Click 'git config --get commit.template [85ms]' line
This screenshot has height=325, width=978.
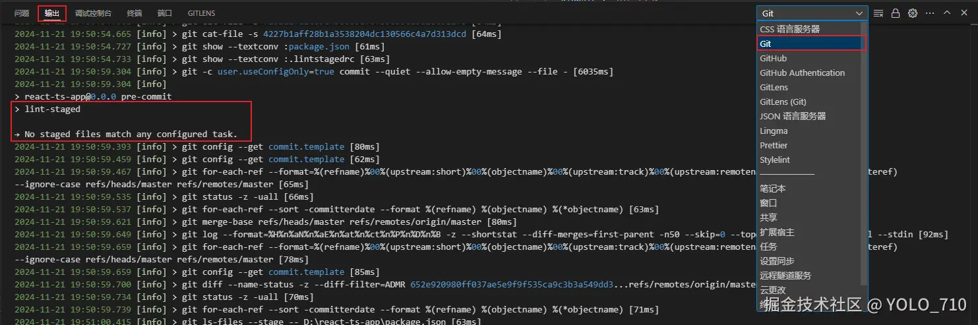point(197,272)
